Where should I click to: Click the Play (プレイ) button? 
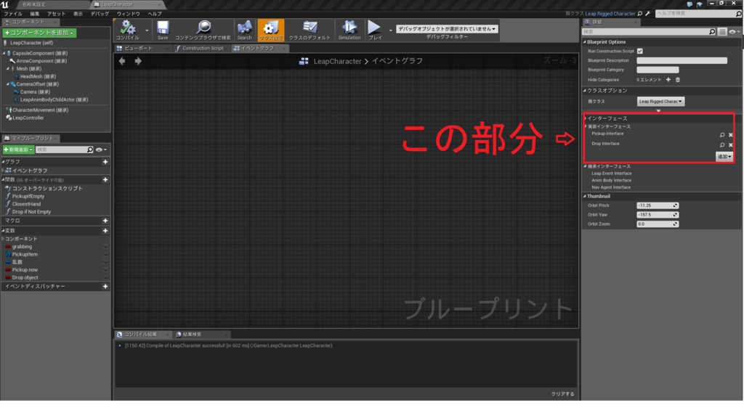click(375, 30)
